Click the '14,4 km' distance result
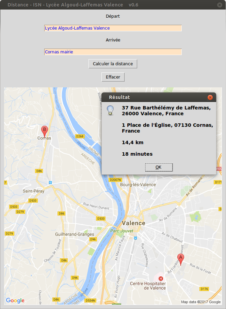 click(x=133, y=142)
